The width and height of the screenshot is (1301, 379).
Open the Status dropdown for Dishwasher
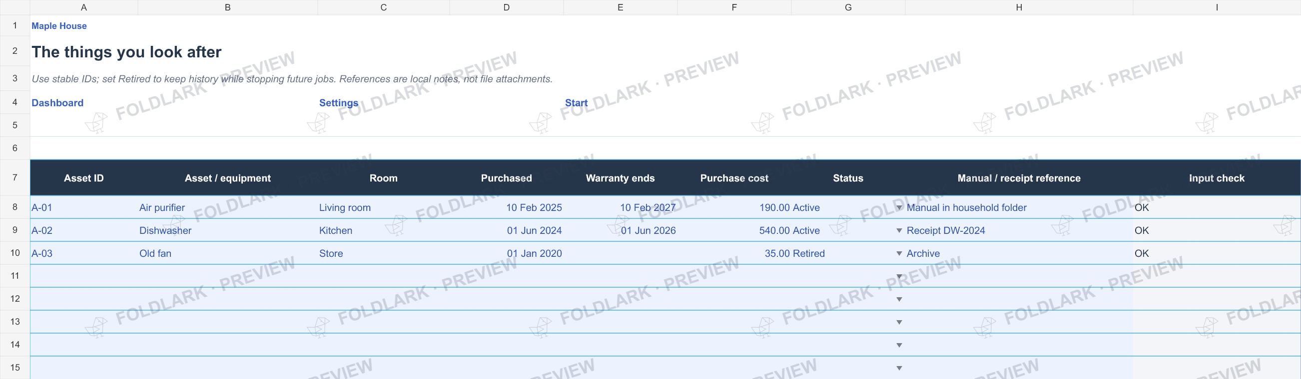click(899, 231)
